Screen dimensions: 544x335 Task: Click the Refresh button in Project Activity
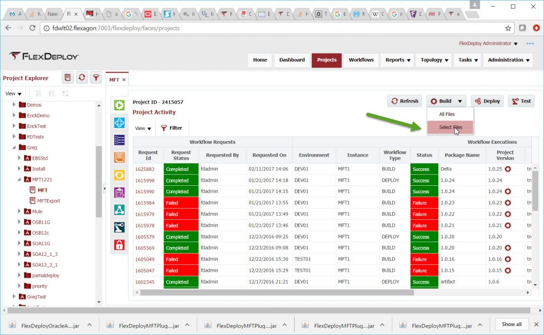[404, 101]
